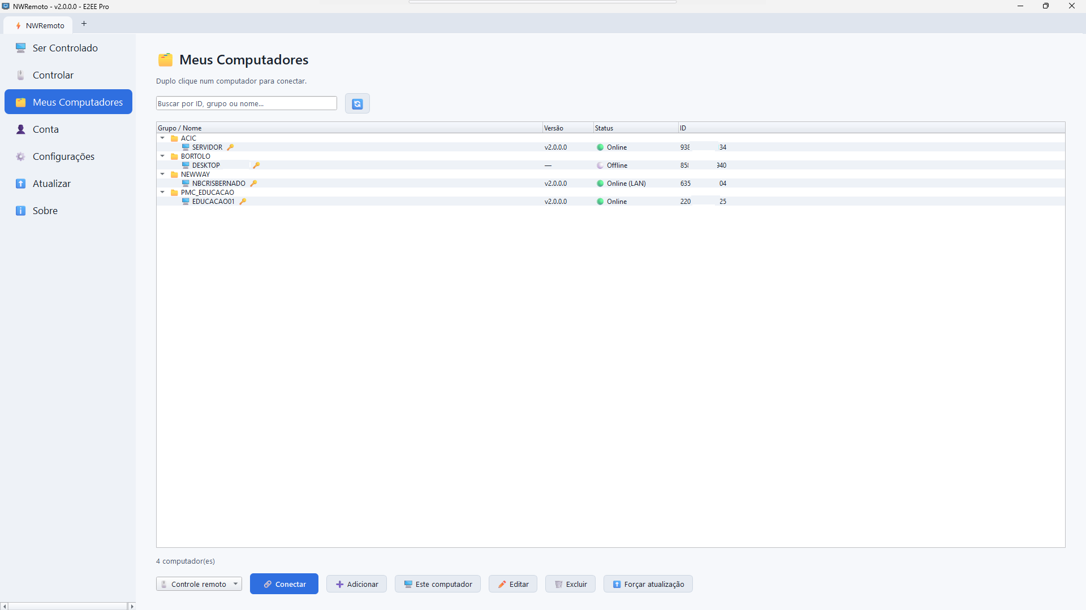The width and height of the screenshot is (1086, 610).
Task: Open the Conta section
Action: 68,129
